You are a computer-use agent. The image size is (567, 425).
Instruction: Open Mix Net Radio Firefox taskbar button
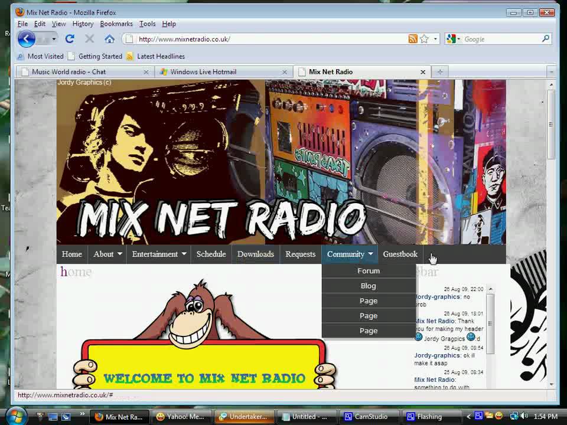(x=119, y=417)
